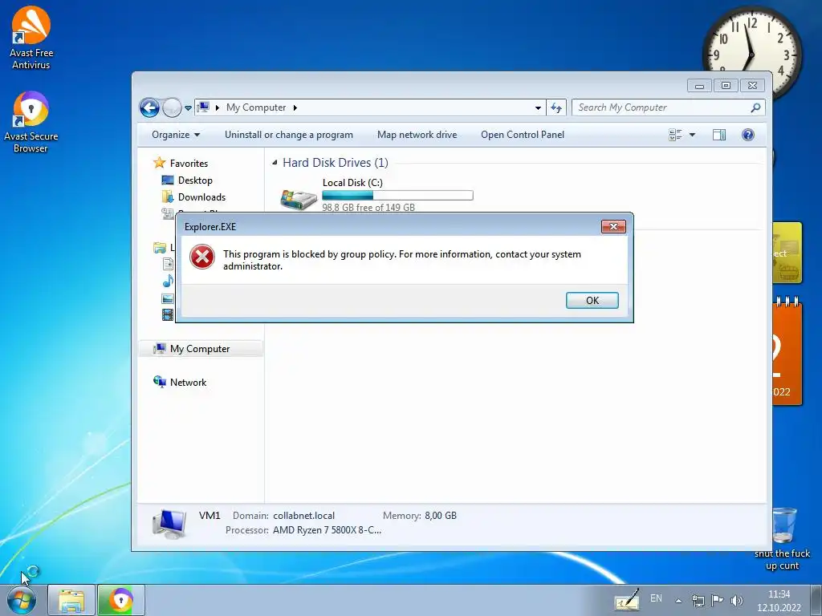The image size is (822, 616).
Task: Close the Explorer.EXE error dialog
Action: [x=613, y=226]
